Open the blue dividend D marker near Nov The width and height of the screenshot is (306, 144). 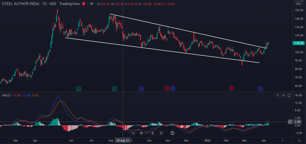click(173, 89)
